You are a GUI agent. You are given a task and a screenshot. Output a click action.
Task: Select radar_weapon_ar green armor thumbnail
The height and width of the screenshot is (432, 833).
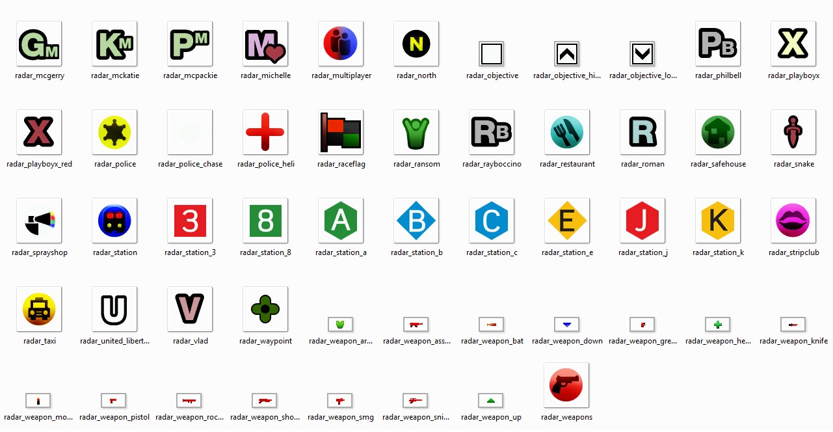pos(340,324)
